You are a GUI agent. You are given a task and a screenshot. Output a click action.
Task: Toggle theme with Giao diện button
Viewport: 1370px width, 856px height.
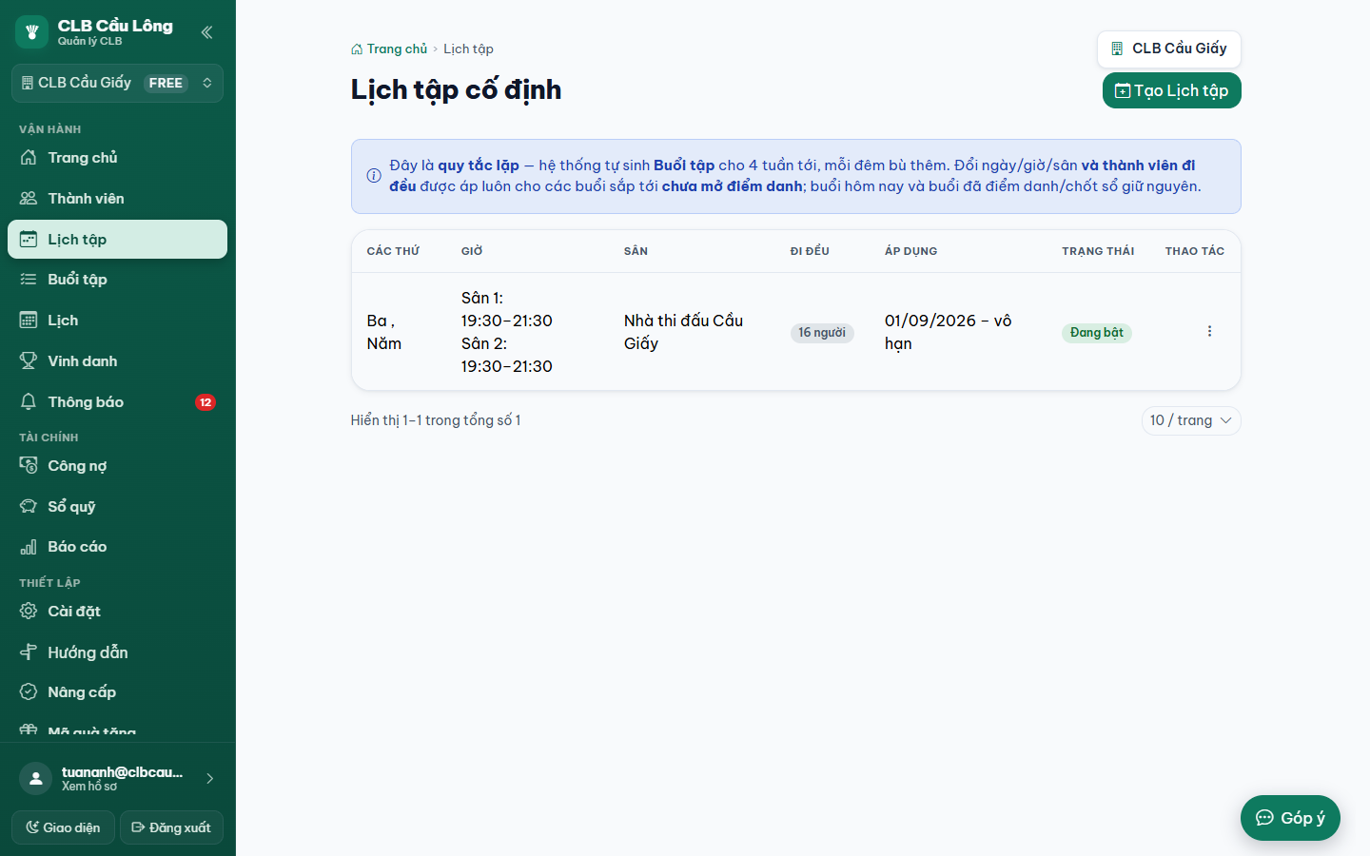[63, 827]
